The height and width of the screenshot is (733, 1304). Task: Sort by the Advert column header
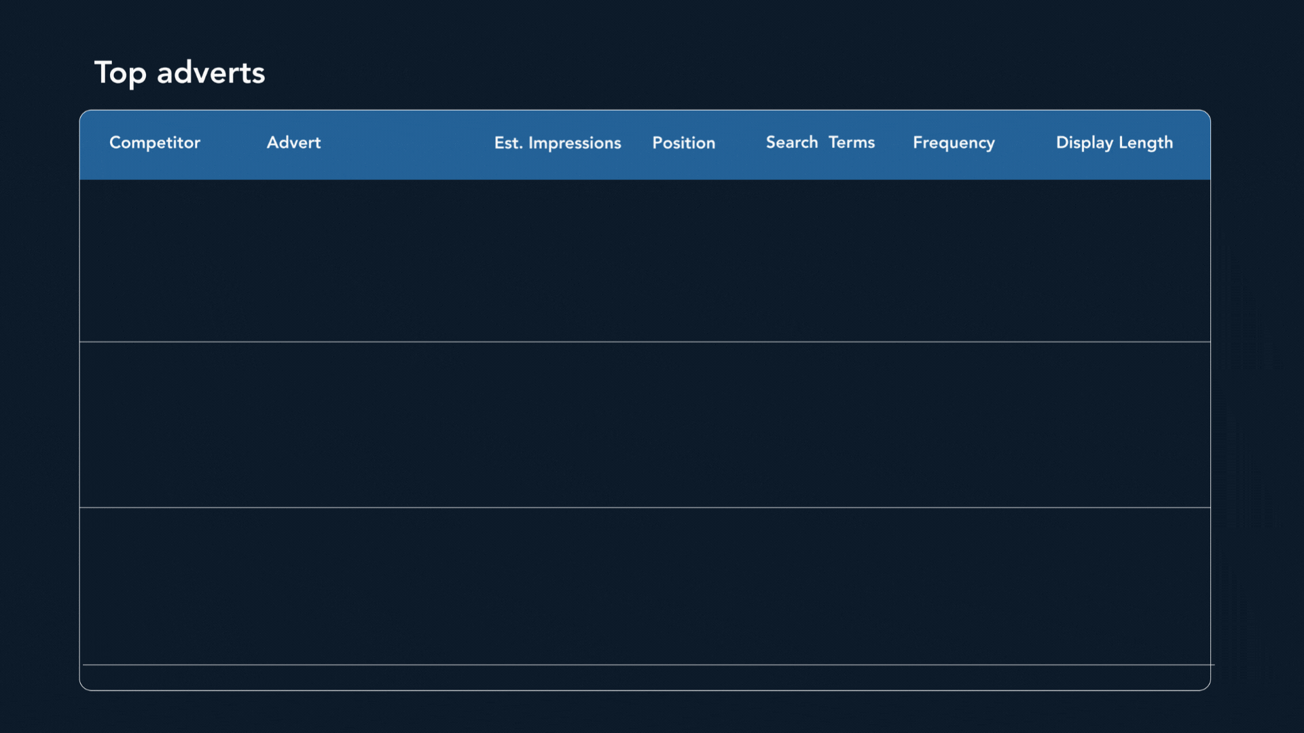click(x=293, y=143)
